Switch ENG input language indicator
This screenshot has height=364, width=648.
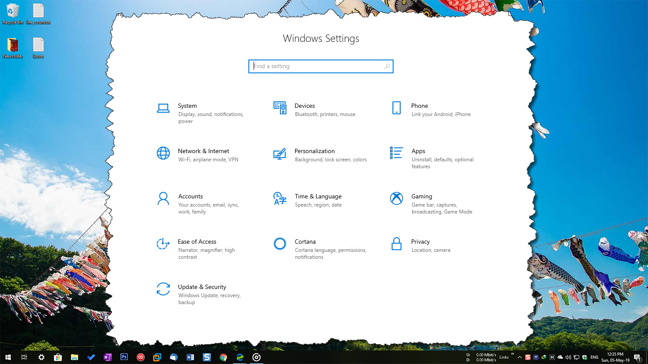(x=594, y=357)
